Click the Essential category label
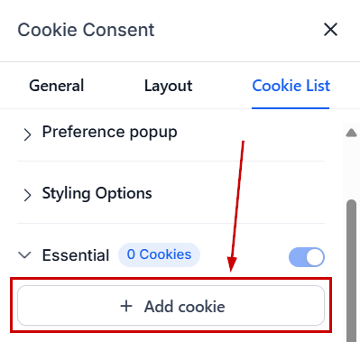 click(x=76, y=255)
